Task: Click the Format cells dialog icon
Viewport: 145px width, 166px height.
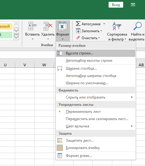Action: 60,156
